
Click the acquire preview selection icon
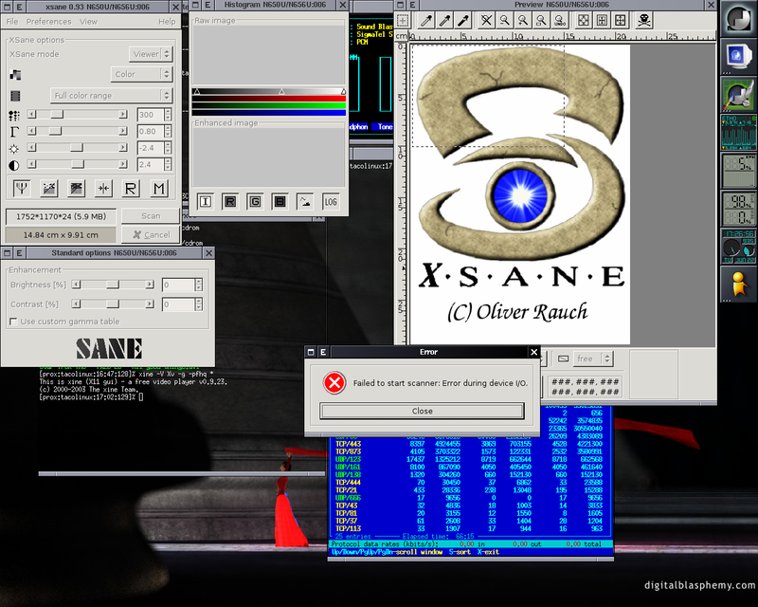(x=403, y=20)
